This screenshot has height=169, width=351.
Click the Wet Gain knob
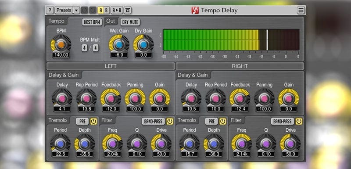point(119,44)
